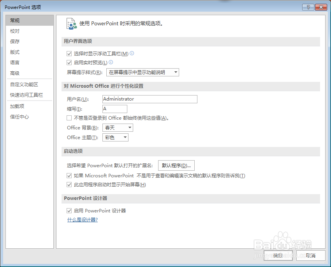The image size is (331, 267).
Task: Open the 版式 category
Action: (30, 52)
